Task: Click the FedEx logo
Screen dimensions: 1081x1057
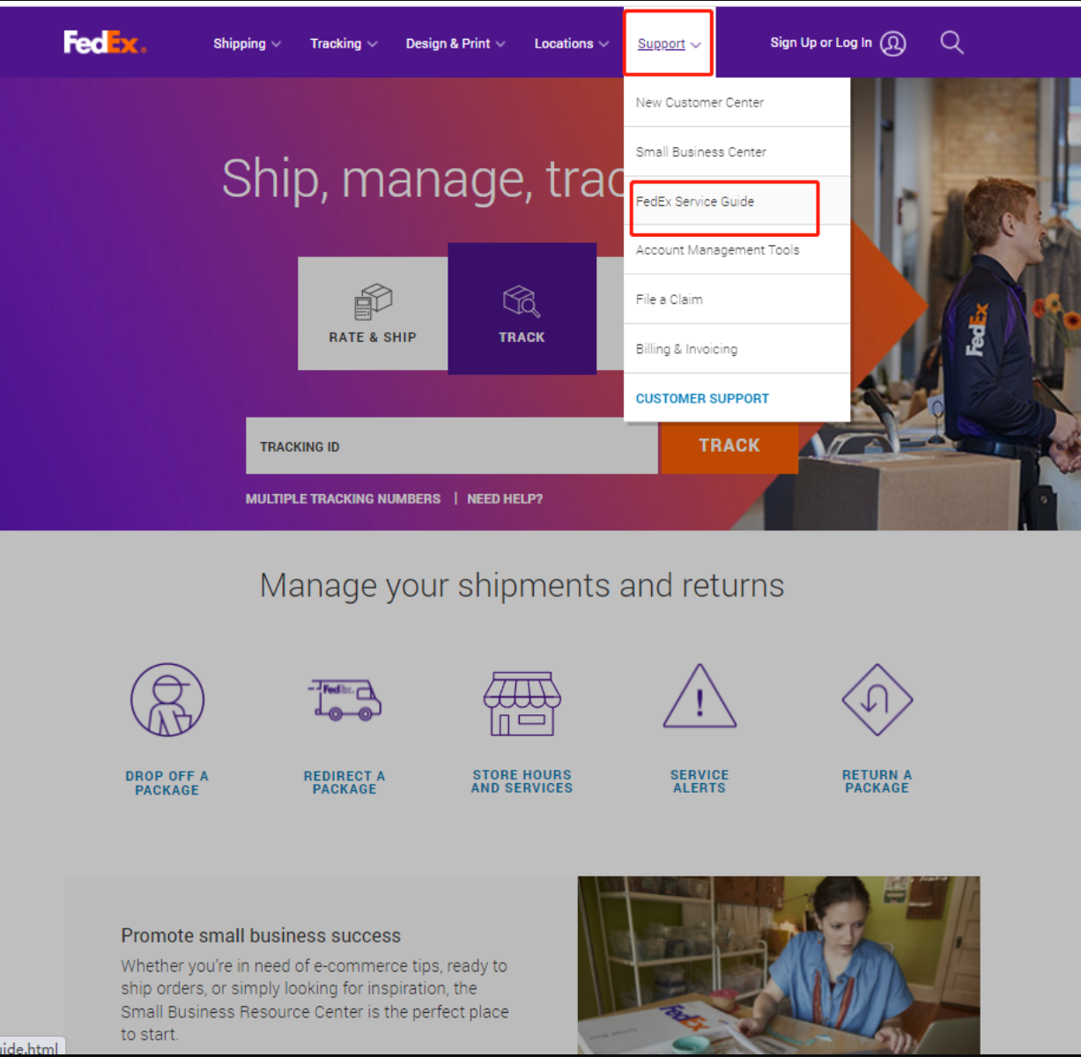Action: 105,42
